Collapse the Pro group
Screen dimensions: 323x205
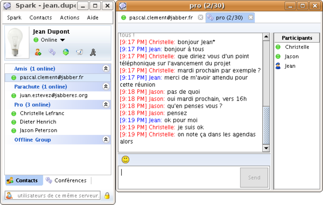pos(106,104)
